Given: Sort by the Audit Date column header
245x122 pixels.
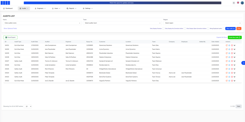Looking at the screenshot, I should pos(35,42).
